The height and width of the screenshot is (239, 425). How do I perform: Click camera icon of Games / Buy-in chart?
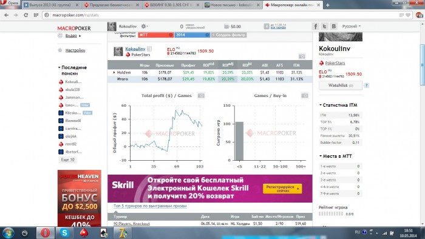coord(305,96)
